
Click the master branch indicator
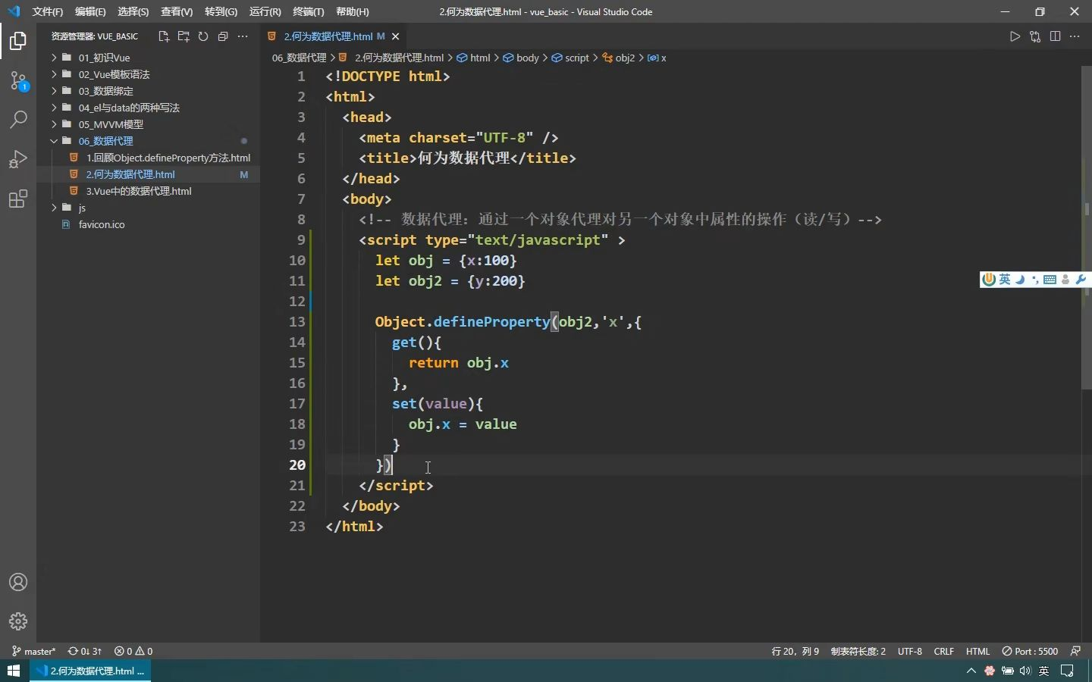click(x=34, y=651)
